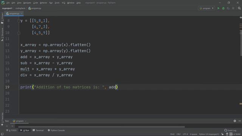242x136 pixels.
Task: Click on 'flatten()' call on line 12
Action: (81, 45)
